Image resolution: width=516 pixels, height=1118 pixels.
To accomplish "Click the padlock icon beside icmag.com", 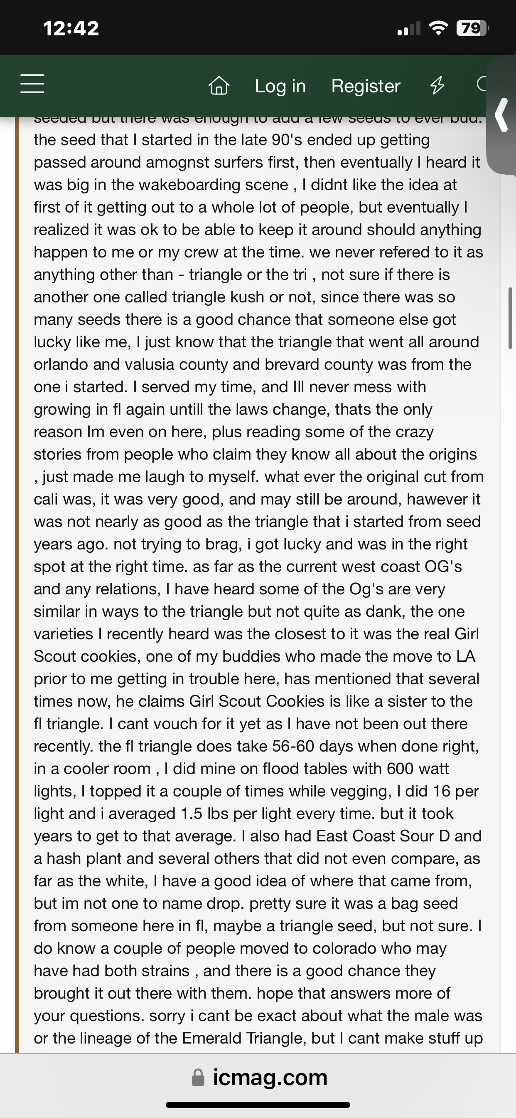I will pos(198,1077).
